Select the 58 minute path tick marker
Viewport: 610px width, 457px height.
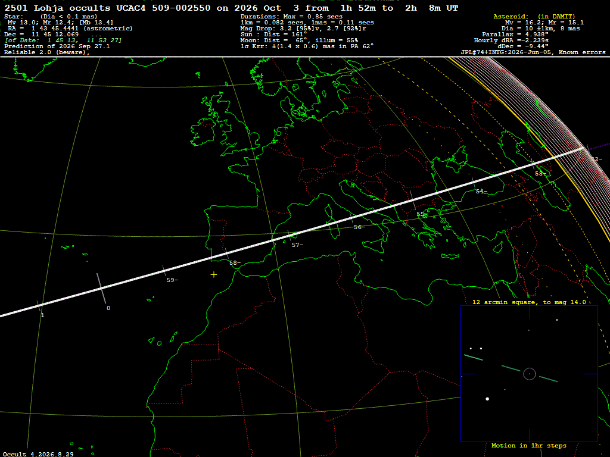235,262
